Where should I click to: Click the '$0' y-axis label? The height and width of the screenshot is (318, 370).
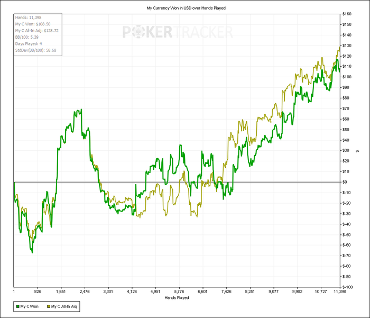tap(345, 182)
